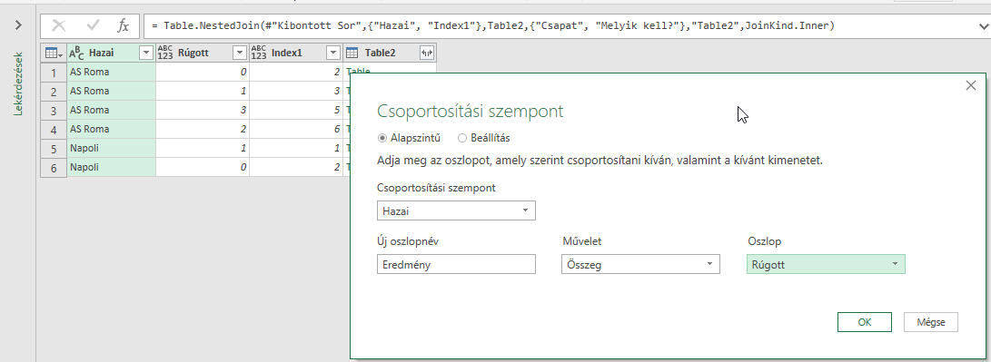Open the Művelet dropdown showing Összeg
Screen dimensions: 991x362
click(x=640, y=265)
